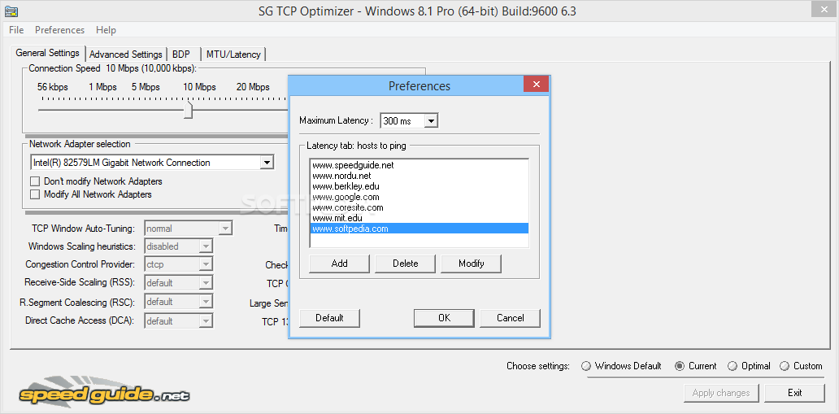Select Current settings radio button
Image resolution: width=839 pixels, height=414 pixels.
[680, 366]
